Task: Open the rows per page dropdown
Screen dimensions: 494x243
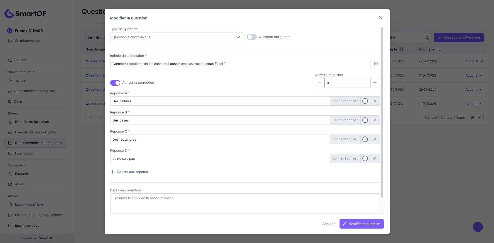Action: coord(475,118)
